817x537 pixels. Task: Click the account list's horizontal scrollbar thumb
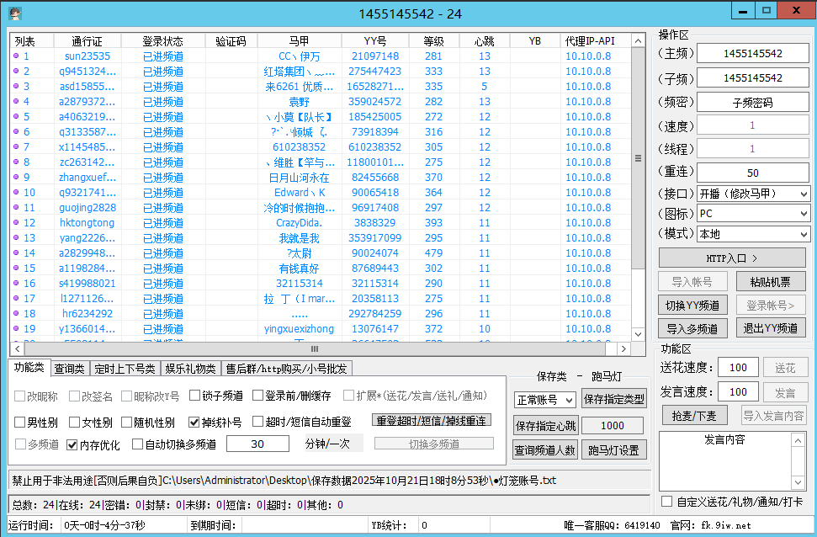coord(314,348)
